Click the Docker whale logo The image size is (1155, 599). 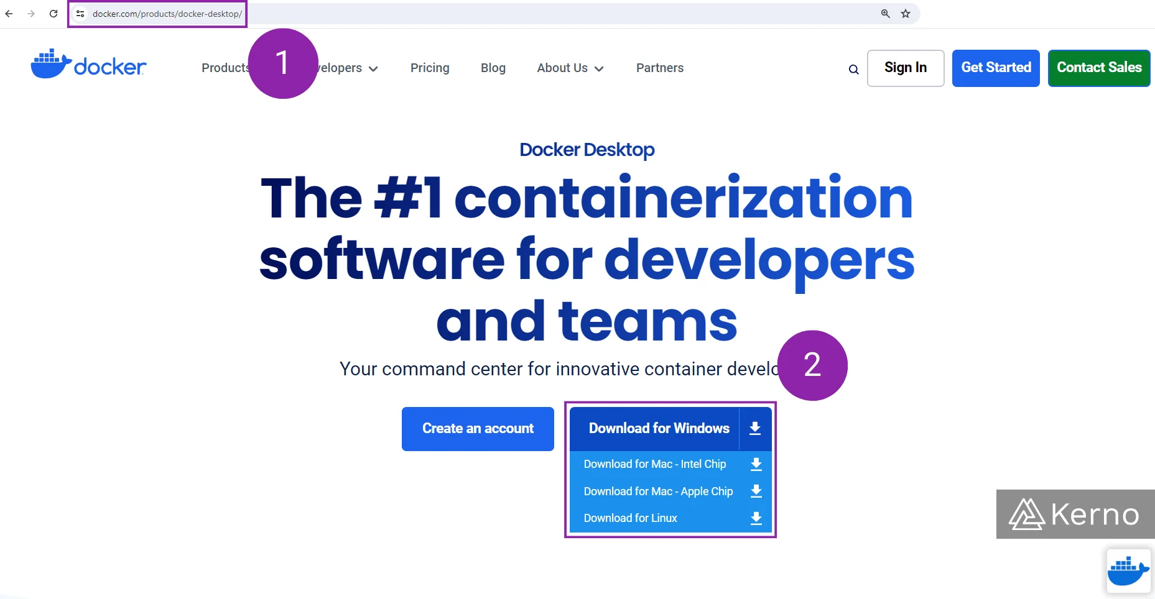pos(50,62)
